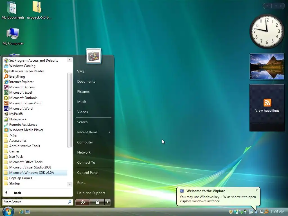Start Internet Explorer from the programs list
288x216 pixels.
(35, 82)
